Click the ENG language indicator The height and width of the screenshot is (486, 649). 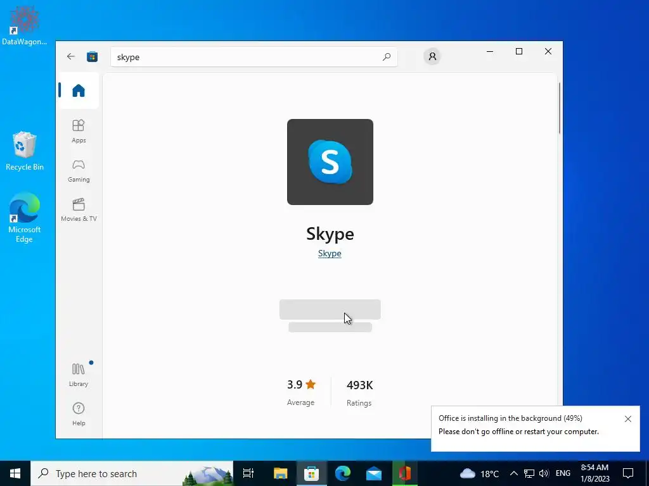(x=563, y=473)
